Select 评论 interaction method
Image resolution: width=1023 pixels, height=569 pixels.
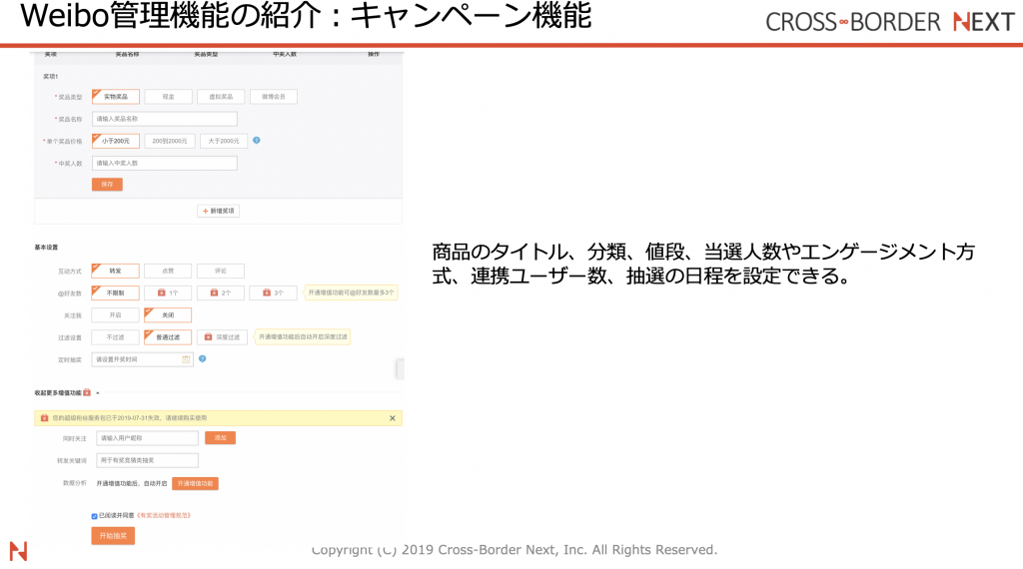[x=221, y=271]
